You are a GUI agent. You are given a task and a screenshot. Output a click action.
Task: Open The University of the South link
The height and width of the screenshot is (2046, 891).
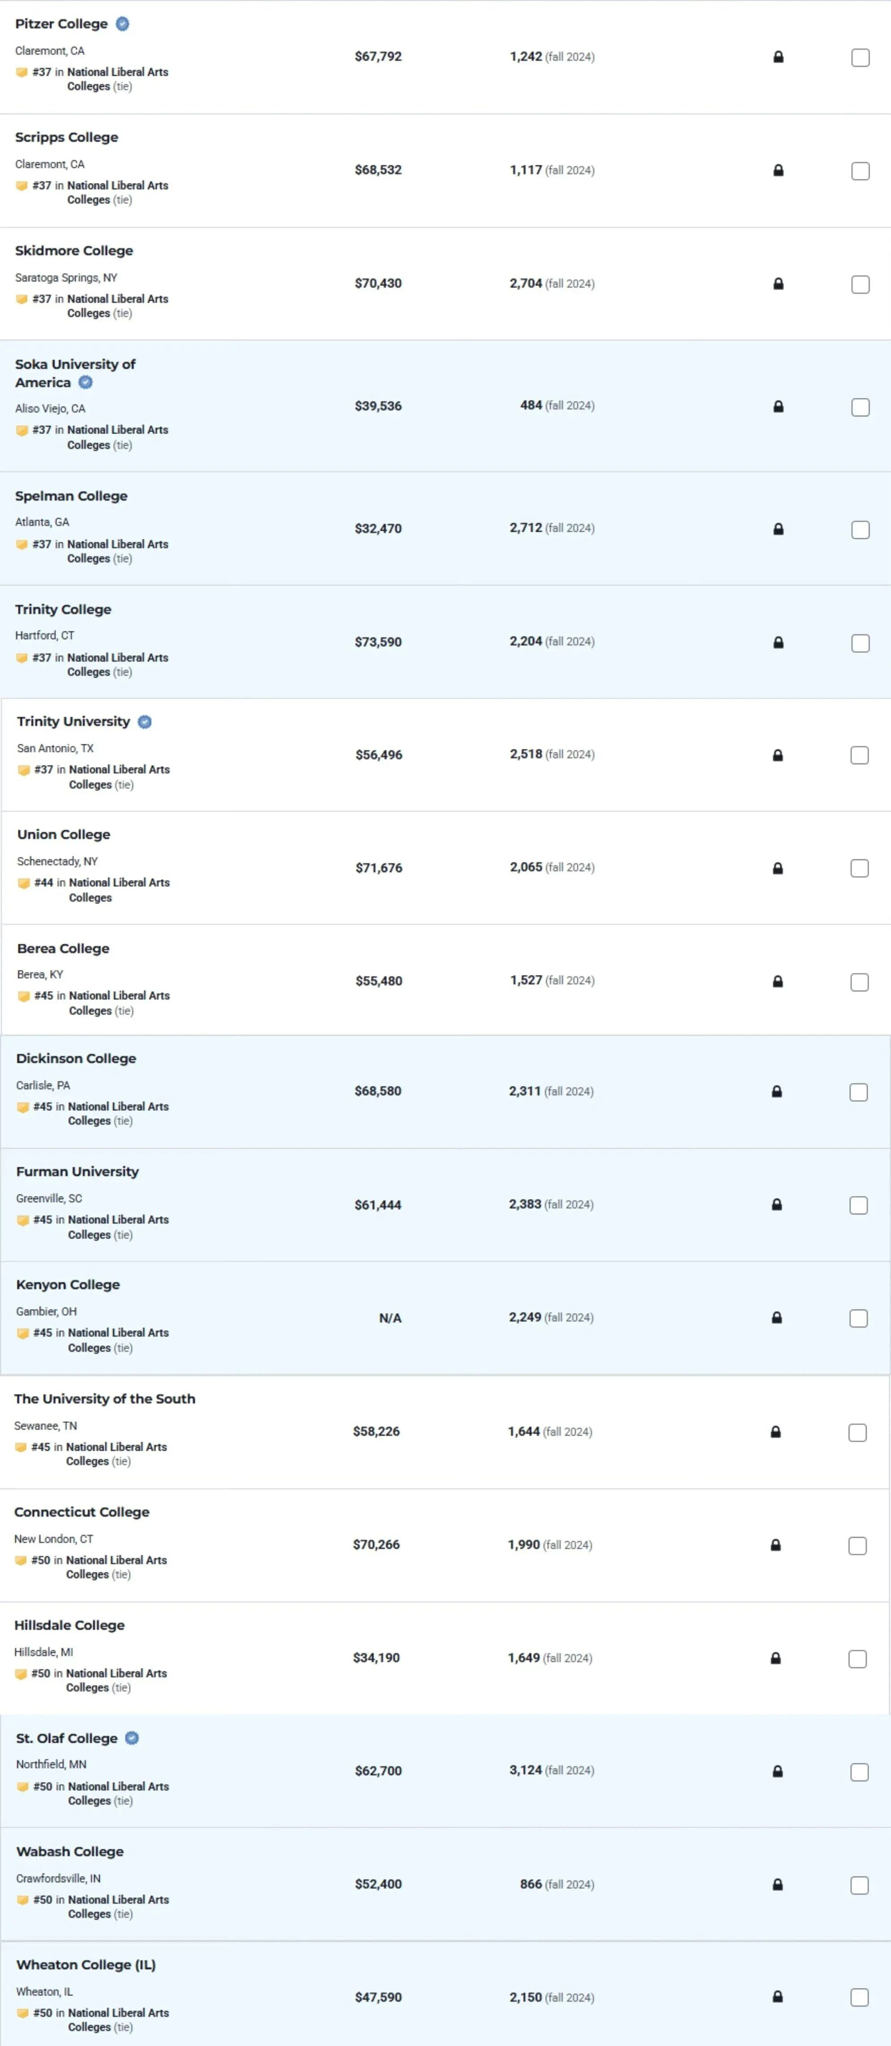tap(104, 1399)
